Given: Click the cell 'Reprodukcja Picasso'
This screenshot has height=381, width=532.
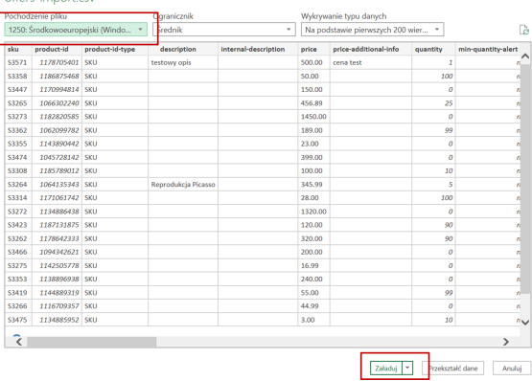Looking at the screenshot, I should point(183,185).
